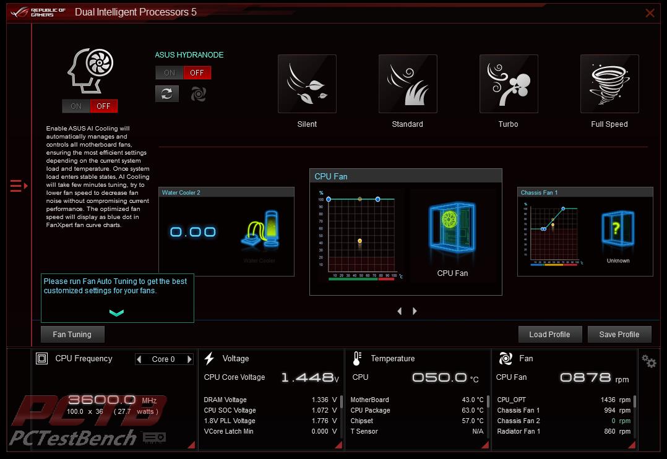The width and height of the screenshot is (667, 459).
Task: Click the Chassis Fan 2 rpm row
Action: [x=564, y=421]
